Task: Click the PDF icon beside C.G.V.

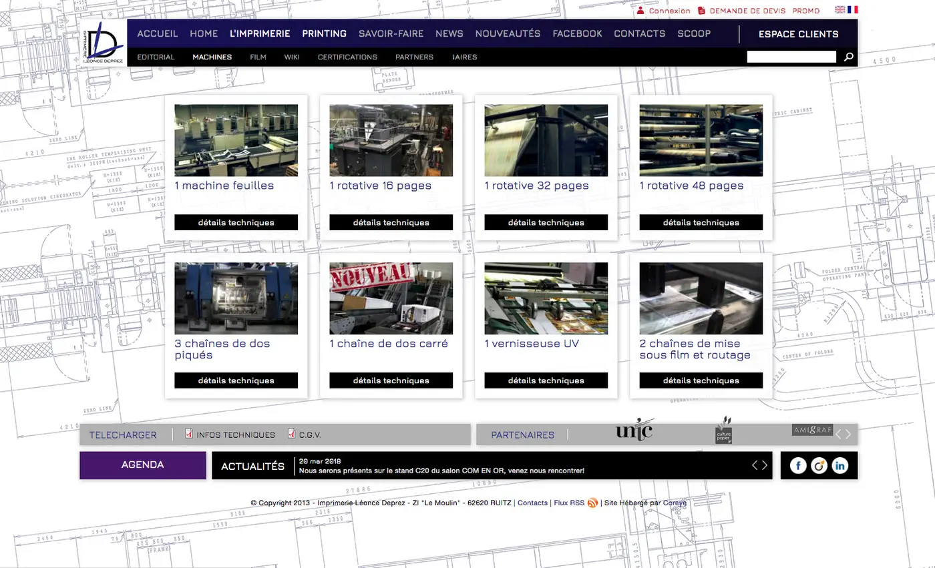Action: pos(292,434)
